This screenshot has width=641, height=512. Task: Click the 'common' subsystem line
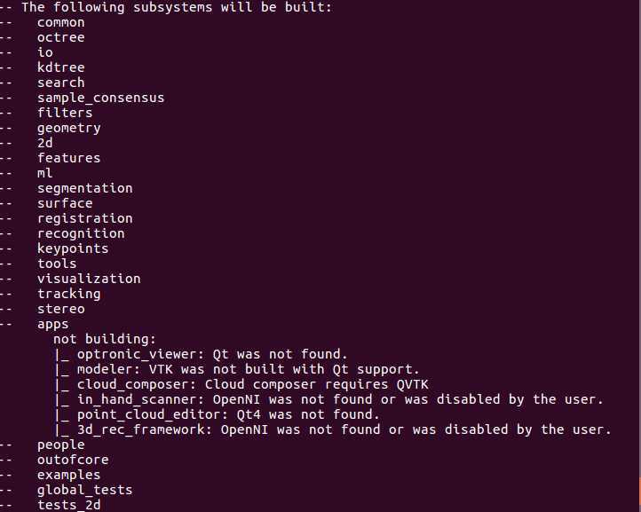tap(60, 22)
